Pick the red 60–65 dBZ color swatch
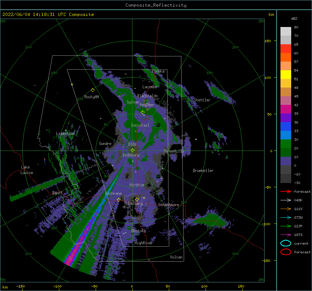 pos(286,48)
